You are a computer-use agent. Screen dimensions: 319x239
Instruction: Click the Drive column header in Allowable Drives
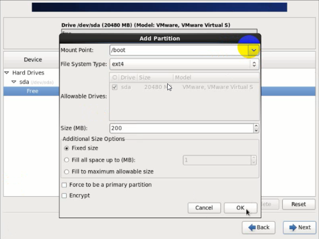click(128, 78)
